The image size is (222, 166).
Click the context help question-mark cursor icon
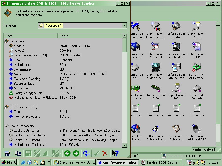115,153
